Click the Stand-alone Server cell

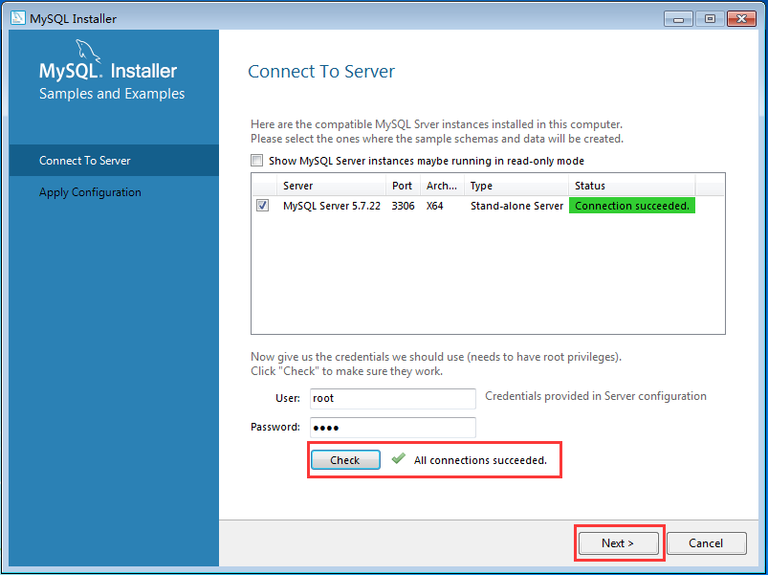(516, 206)
